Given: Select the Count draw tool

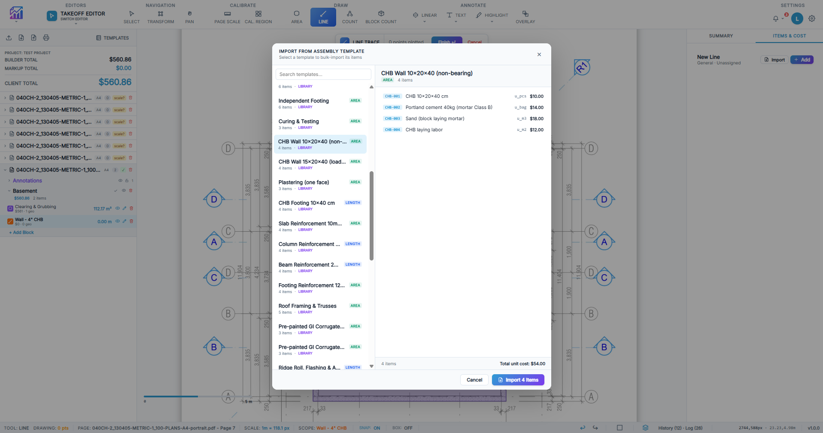Looking at the screenshot, I should click(349, 17).
